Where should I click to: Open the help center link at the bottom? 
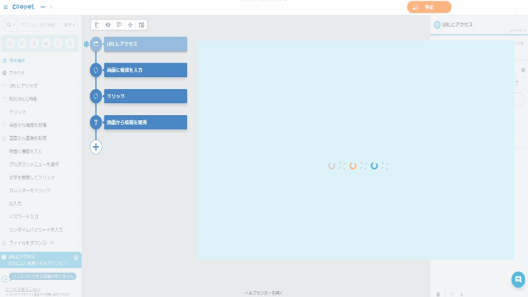[264, 293]
